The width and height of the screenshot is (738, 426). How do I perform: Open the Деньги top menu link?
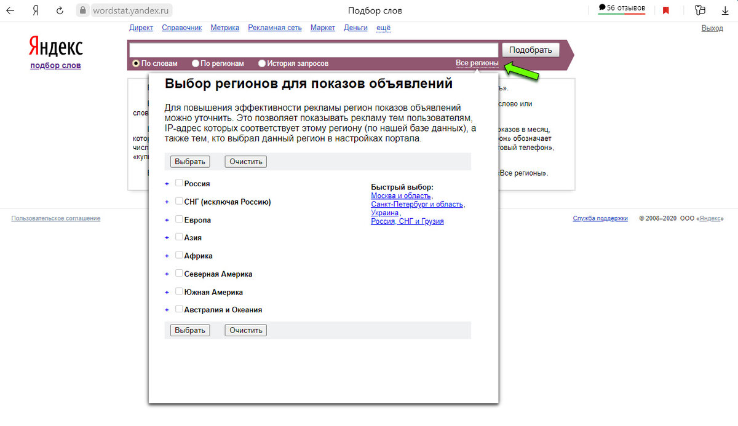[x=355, y=28]
